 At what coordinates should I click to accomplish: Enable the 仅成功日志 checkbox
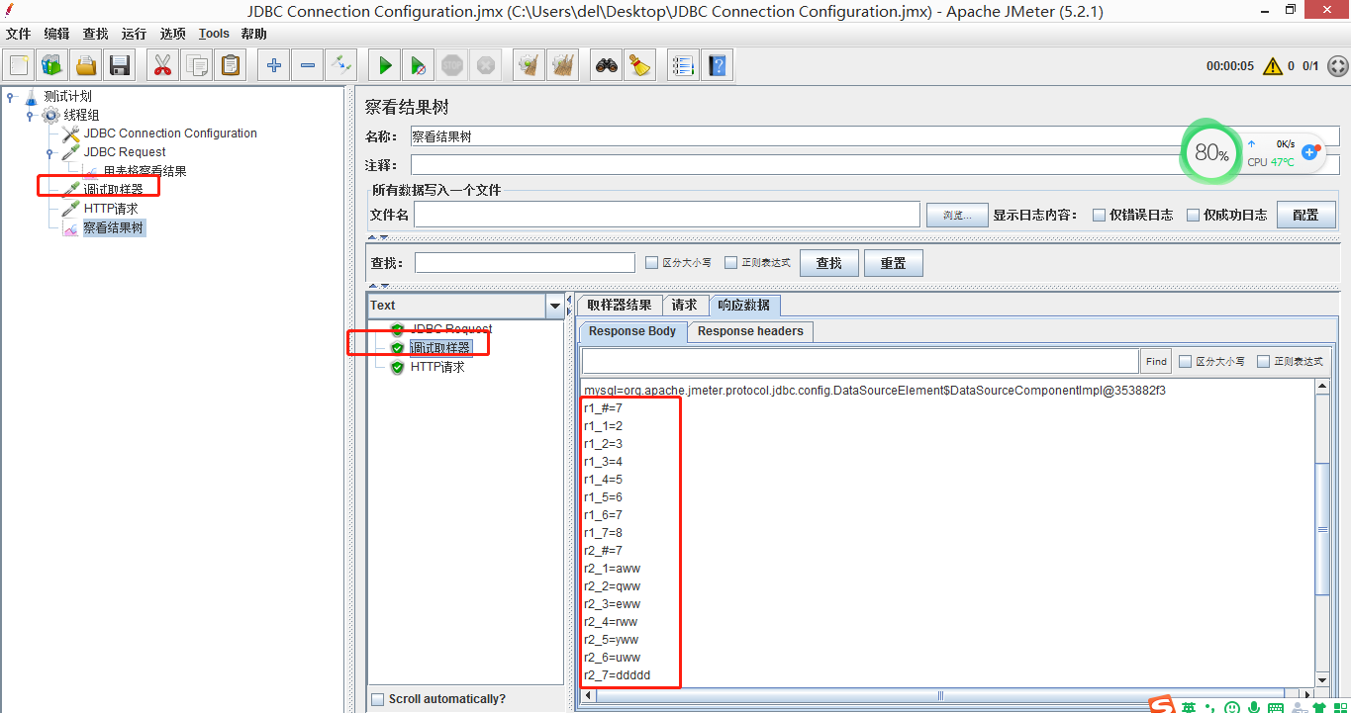coord(1193,215)
